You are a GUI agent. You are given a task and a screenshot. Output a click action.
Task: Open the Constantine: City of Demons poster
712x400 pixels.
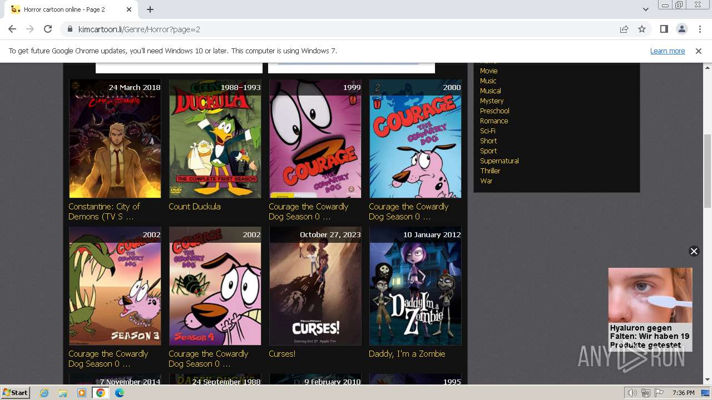point(115,138)
